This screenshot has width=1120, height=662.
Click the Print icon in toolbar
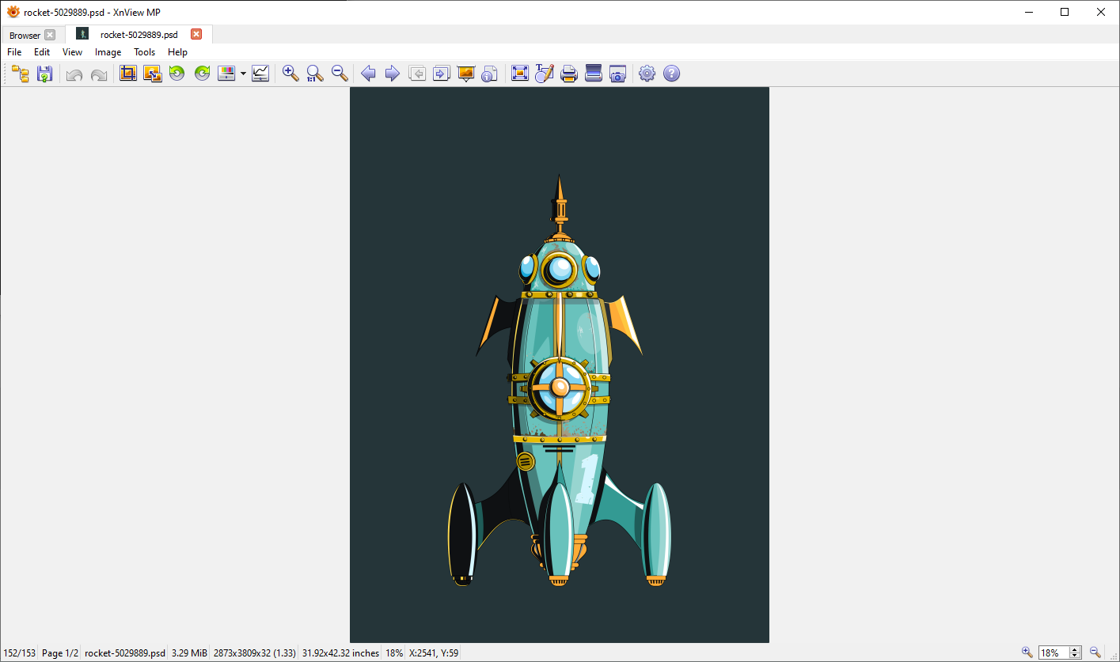pyautogui.click(x=568, y=74)
